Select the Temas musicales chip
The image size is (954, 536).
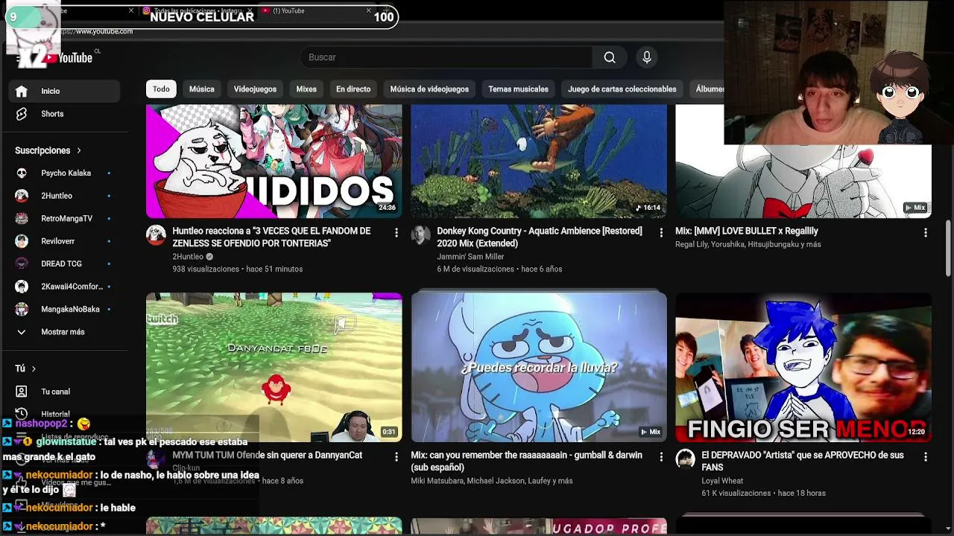[518, 89]
